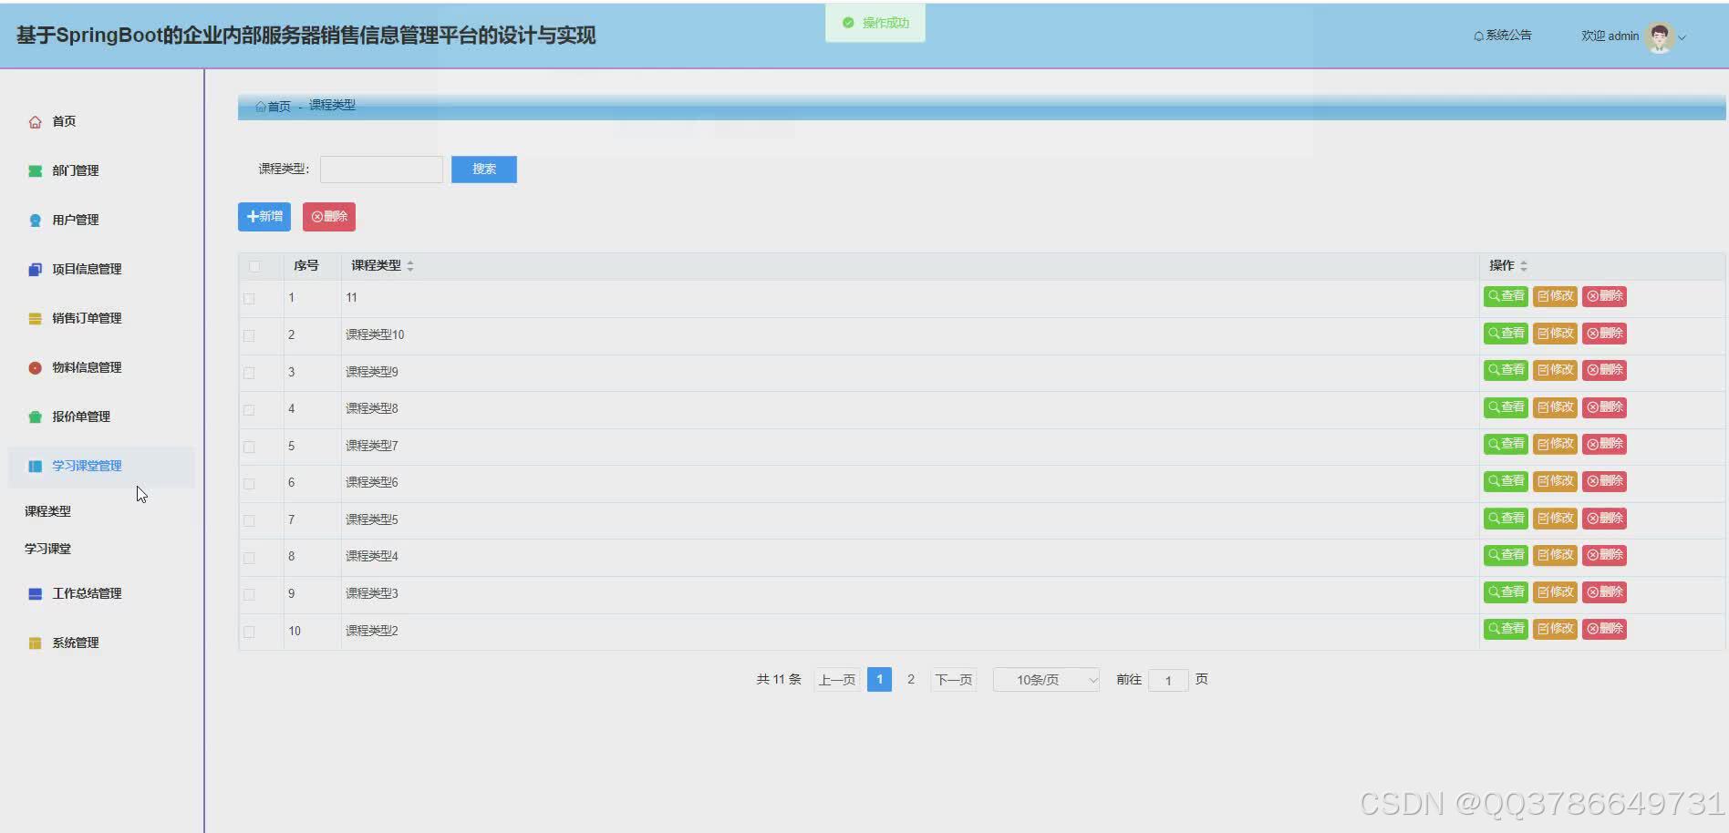Click the red batch 删除 button
The width and height of the screenshot is (1729, 833).
click(329, 217)
